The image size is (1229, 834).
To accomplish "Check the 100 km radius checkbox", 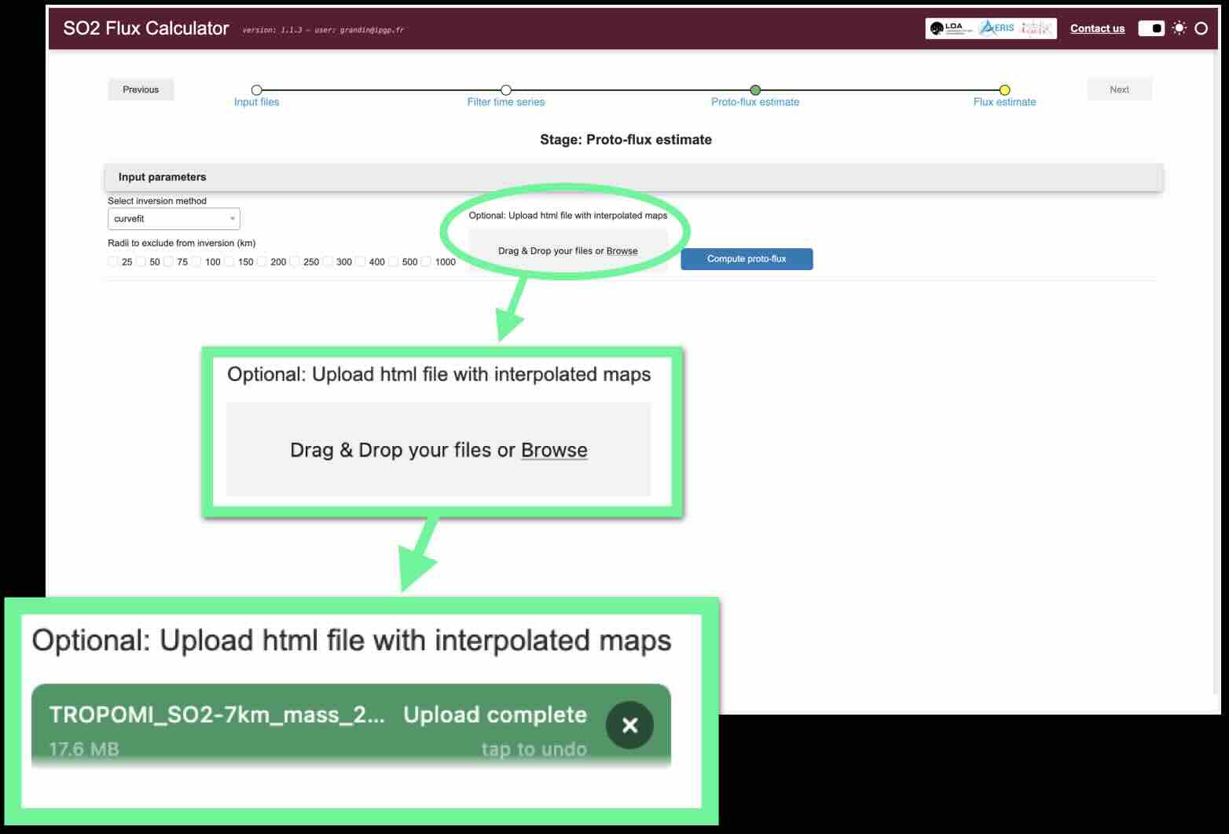I will 196,262.
